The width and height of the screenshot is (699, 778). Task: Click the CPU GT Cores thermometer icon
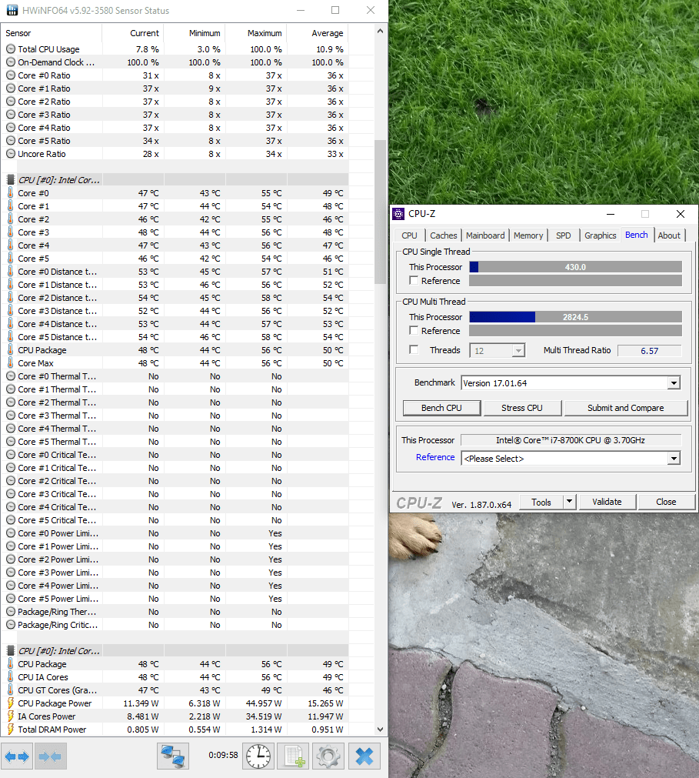(x=11, y=690)
